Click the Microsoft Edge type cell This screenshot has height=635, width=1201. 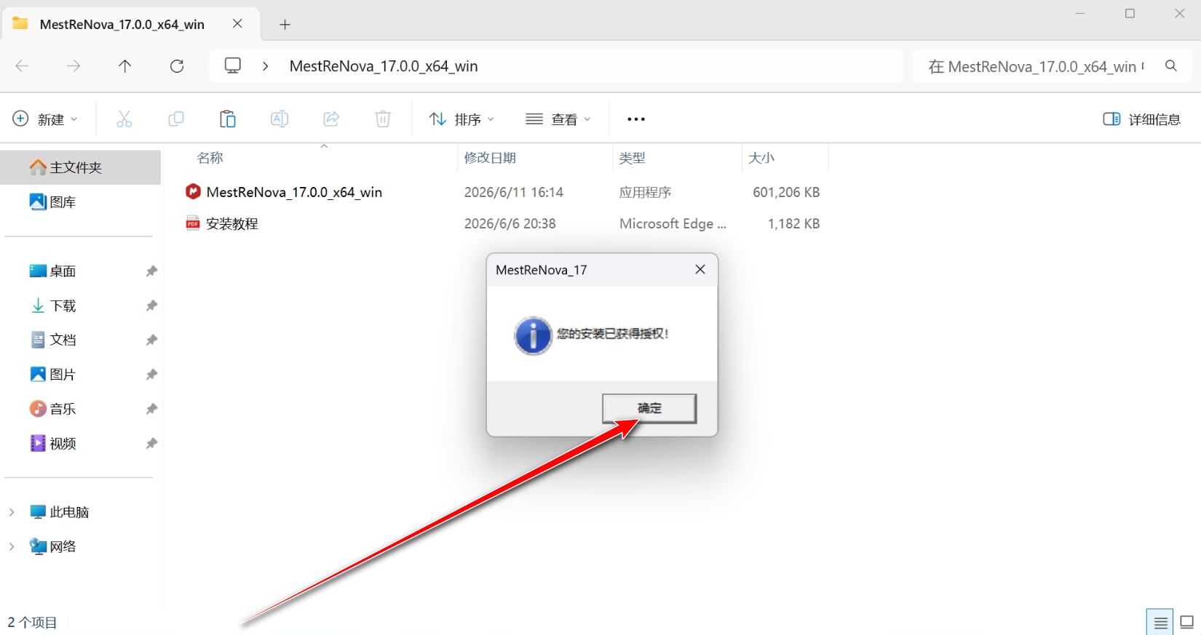point(673,223)
